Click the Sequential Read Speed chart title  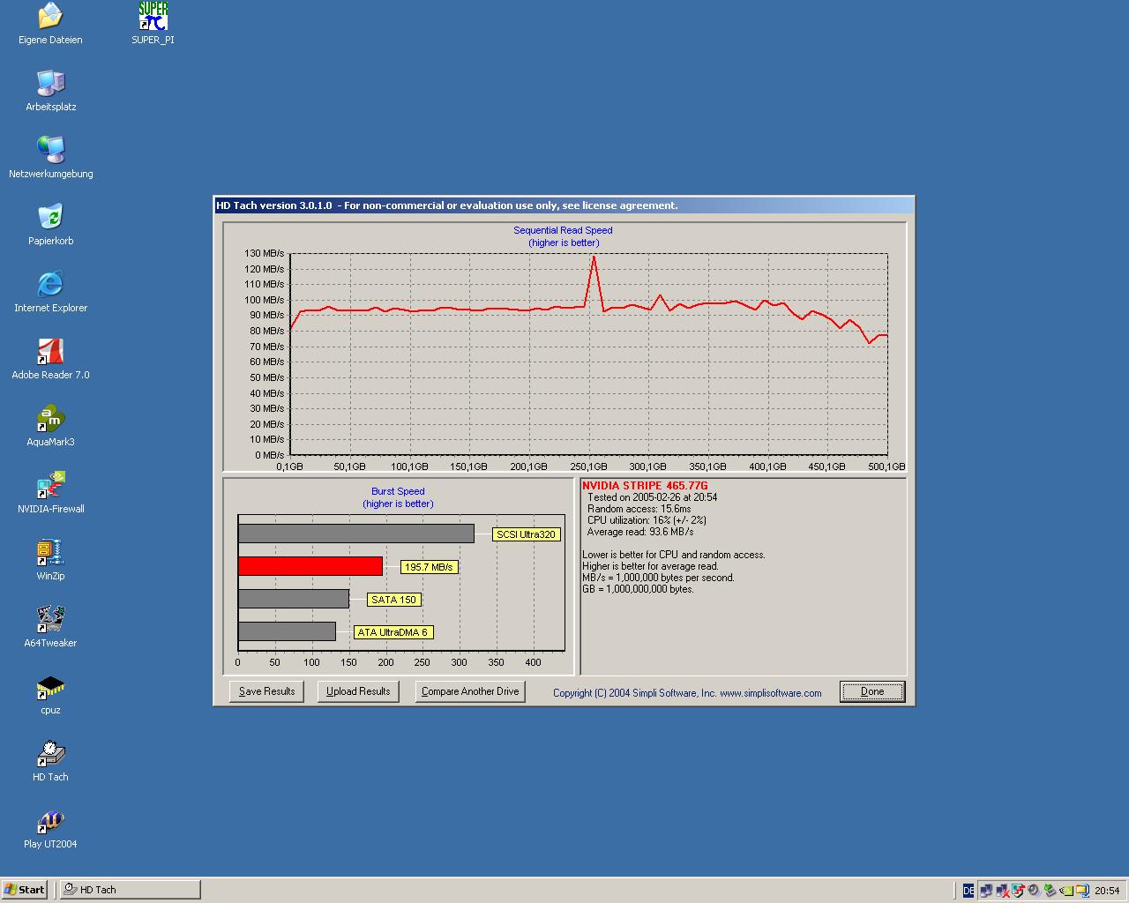[x=563, y=230]
